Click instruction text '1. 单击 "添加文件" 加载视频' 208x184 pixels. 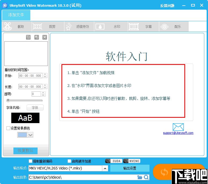(x=91, y=73)
